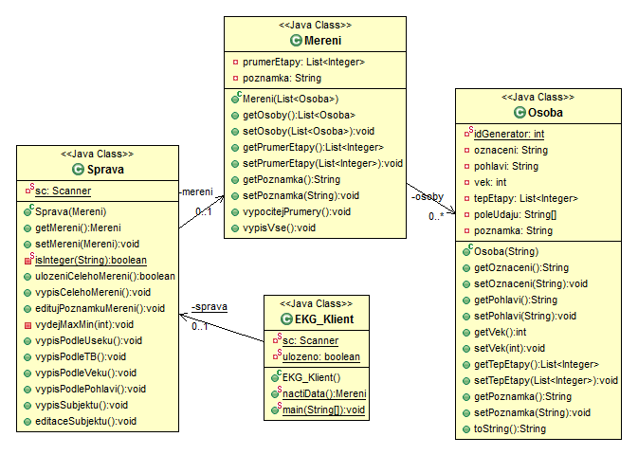638x455 pixels.
Task: Select method ulozeniCelehoMereni():boolean
Action: [x=105, y=277]
